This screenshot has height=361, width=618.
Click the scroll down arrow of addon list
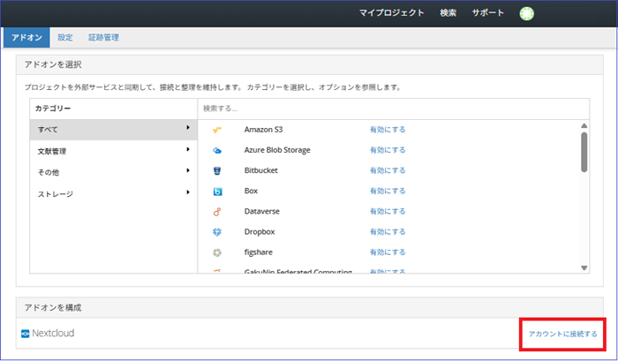click(584, 268)
